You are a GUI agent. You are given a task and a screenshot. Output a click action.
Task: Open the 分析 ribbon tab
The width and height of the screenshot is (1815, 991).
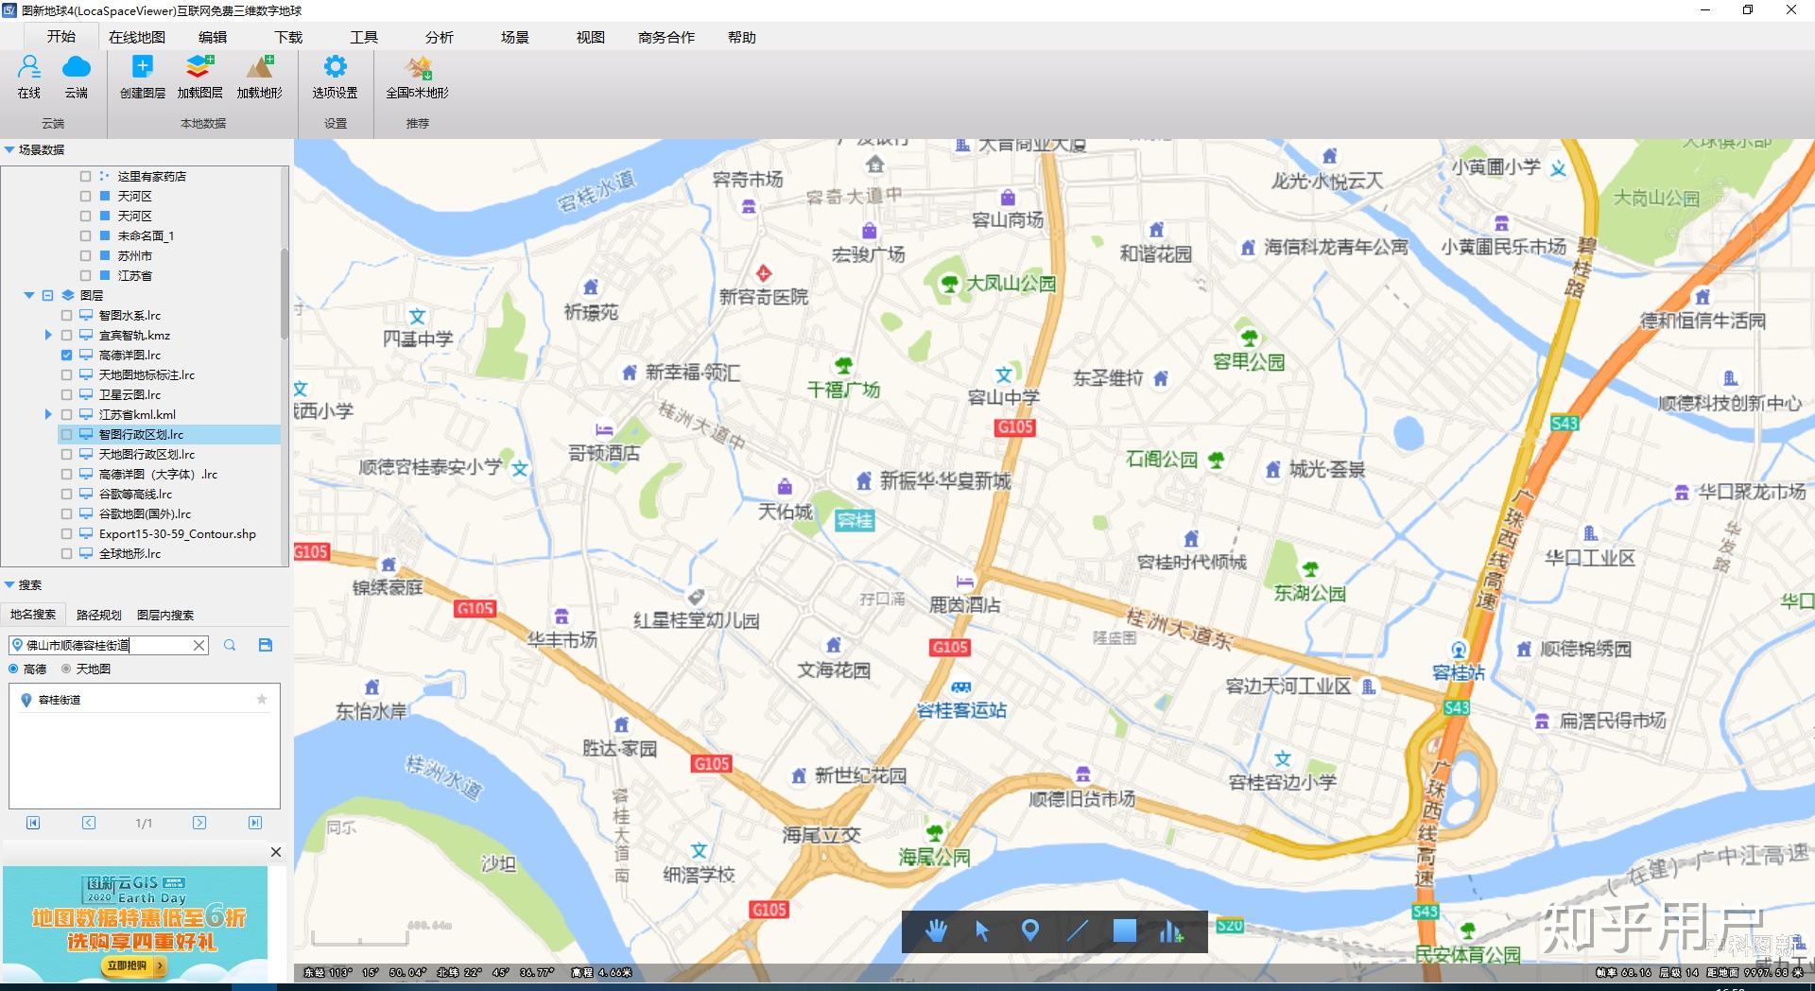pos(440,37)
